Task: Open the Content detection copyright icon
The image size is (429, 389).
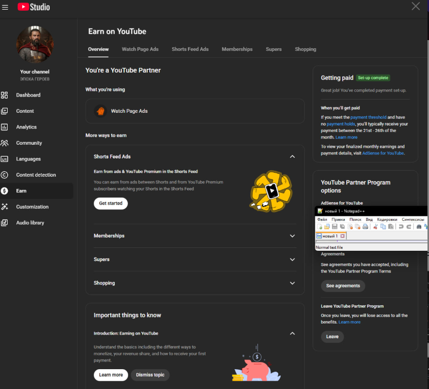Action: (5, 175)
